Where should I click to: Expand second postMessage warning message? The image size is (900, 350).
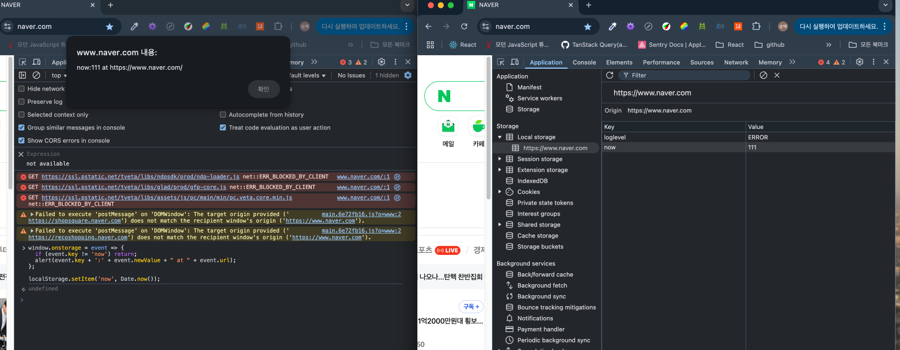tap(32, 231)
